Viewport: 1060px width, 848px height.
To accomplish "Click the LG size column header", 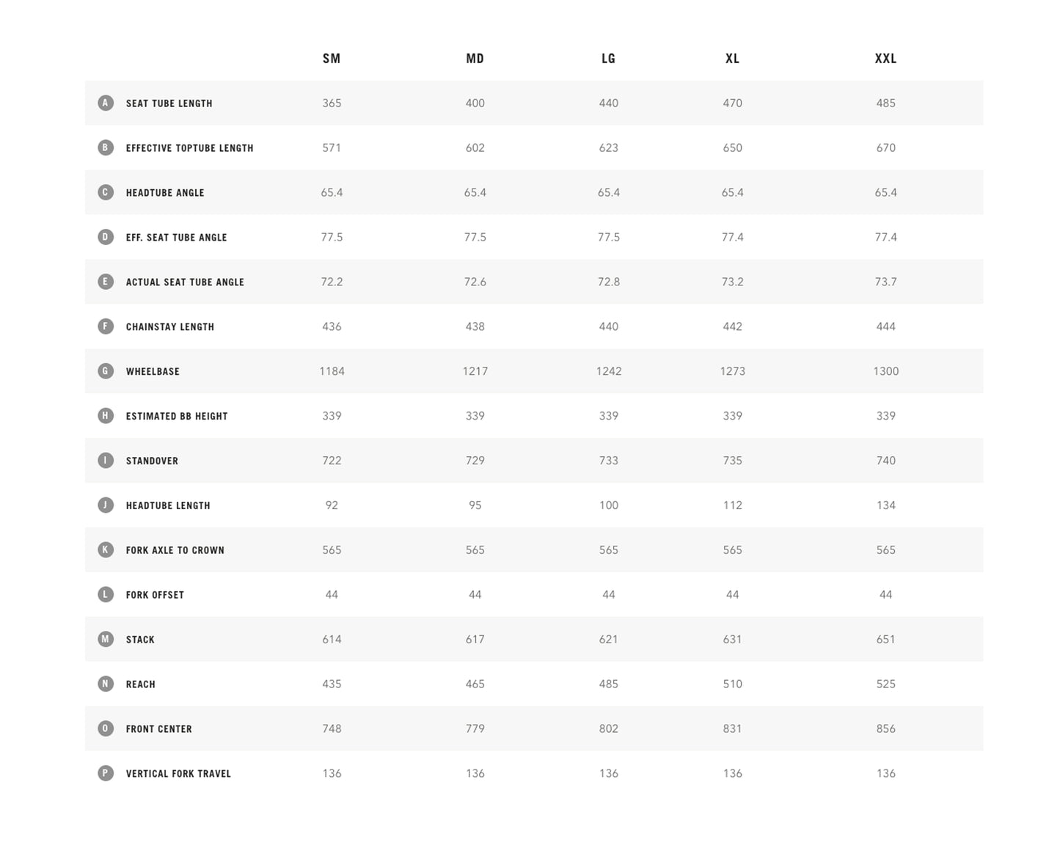I will [608, 59].
